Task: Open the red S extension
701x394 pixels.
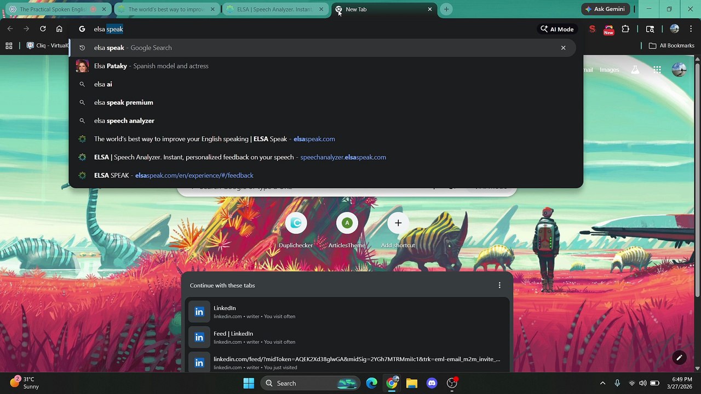Action: (592, 29)
